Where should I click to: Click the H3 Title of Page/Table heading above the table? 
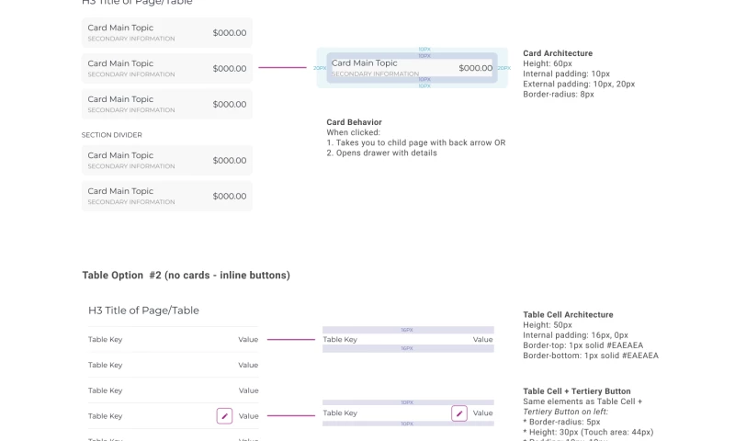pos(143,311)
